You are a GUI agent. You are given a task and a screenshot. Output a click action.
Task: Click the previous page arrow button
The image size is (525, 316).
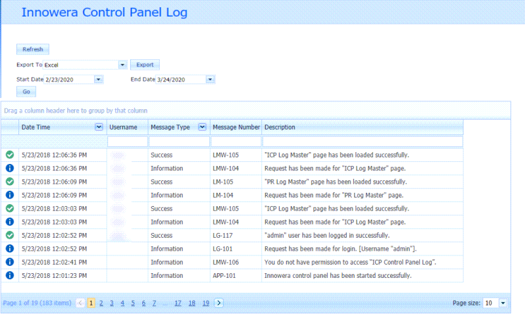pyautogui.click(x=80, y=303)
